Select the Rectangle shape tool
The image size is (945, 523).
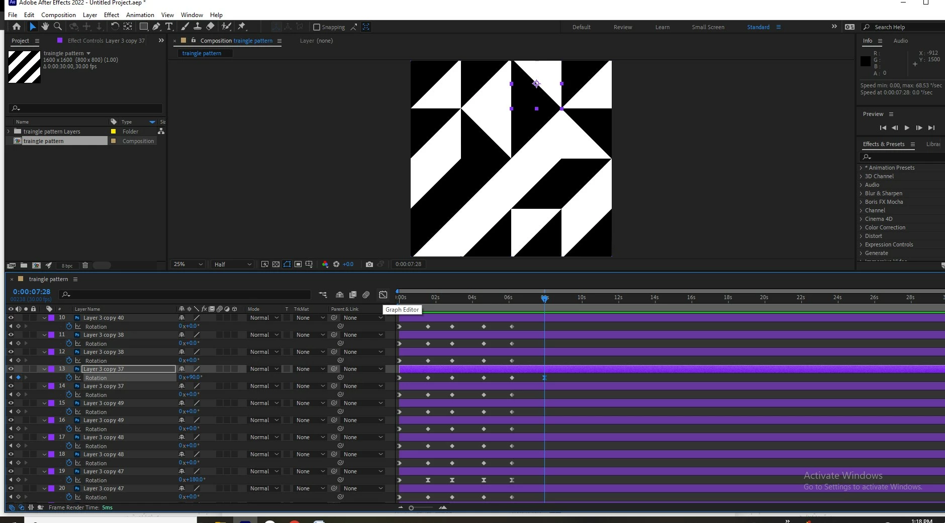[x=144, y=27]
